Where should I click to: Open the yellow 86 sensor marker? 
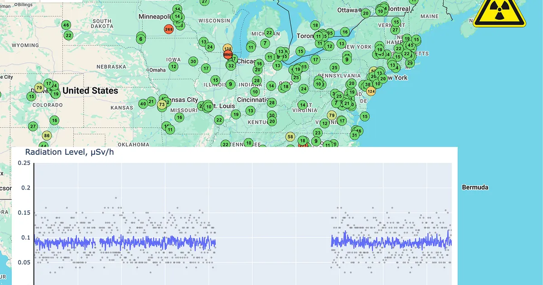click(x=47, y=136)
